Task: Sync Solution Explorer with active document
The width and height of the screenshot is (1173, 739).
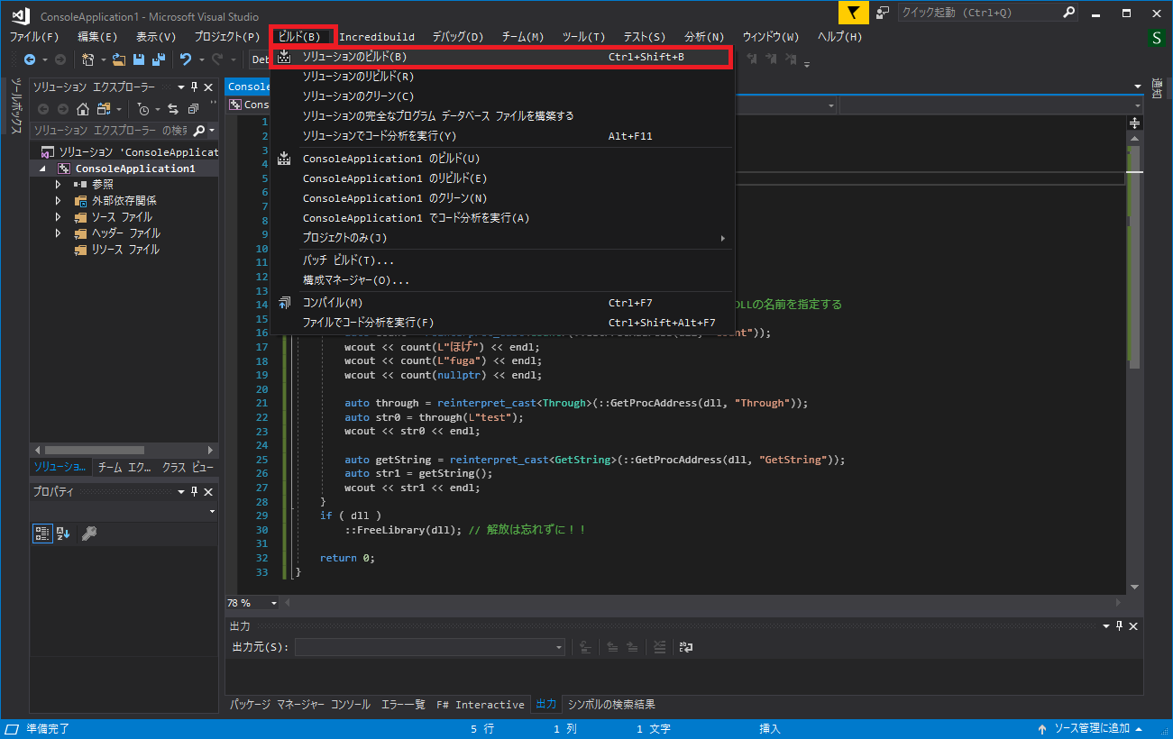Action: point(174,109)
